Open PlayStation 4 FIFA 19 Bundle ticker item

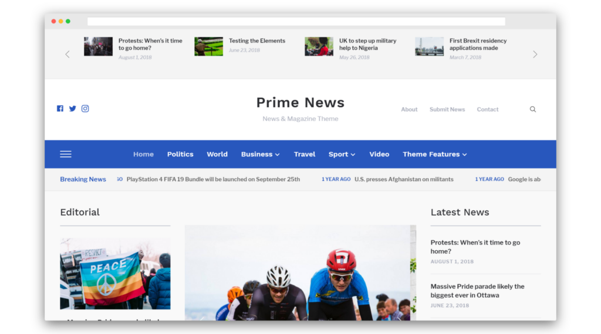point(213,179)
